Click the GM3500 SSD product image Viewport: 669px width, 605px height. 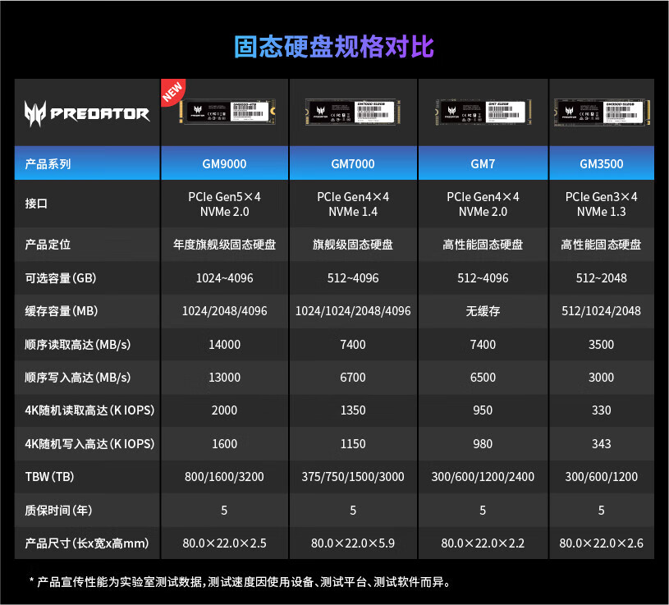pos(601,111)
